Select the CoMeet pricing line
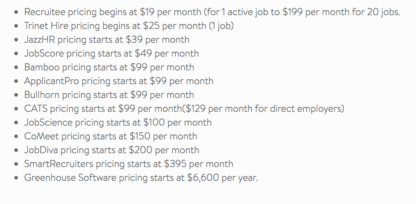The image size is (416, 204). (111, 136)
